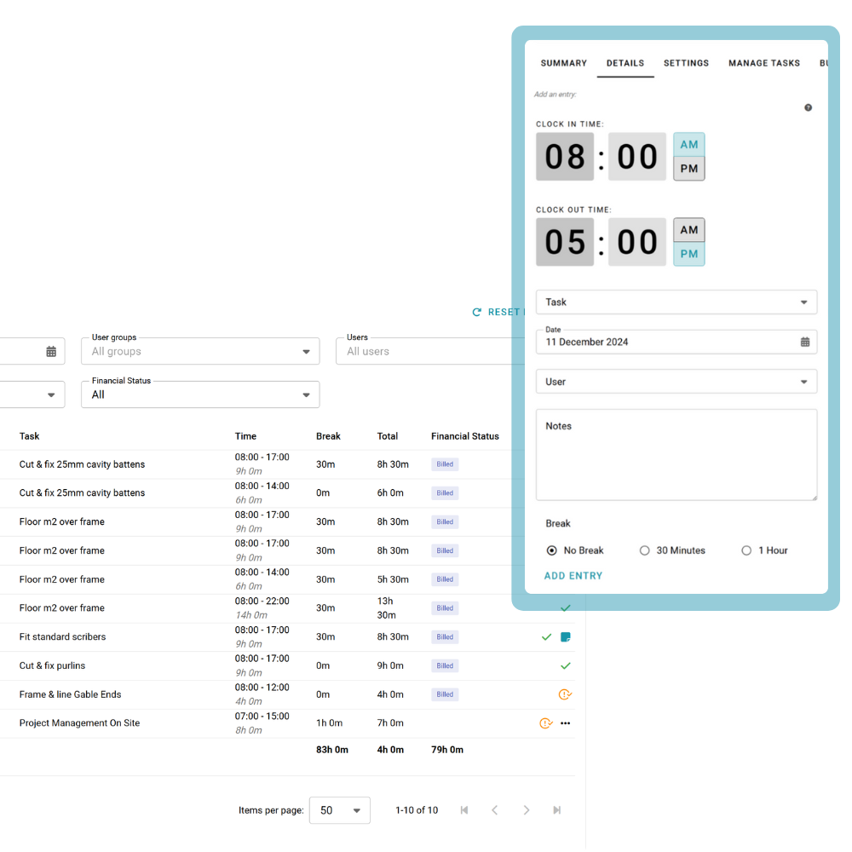Click the 1h 0m break cell
The height and width of the screenshot is (852, 852).
point(329,723)
